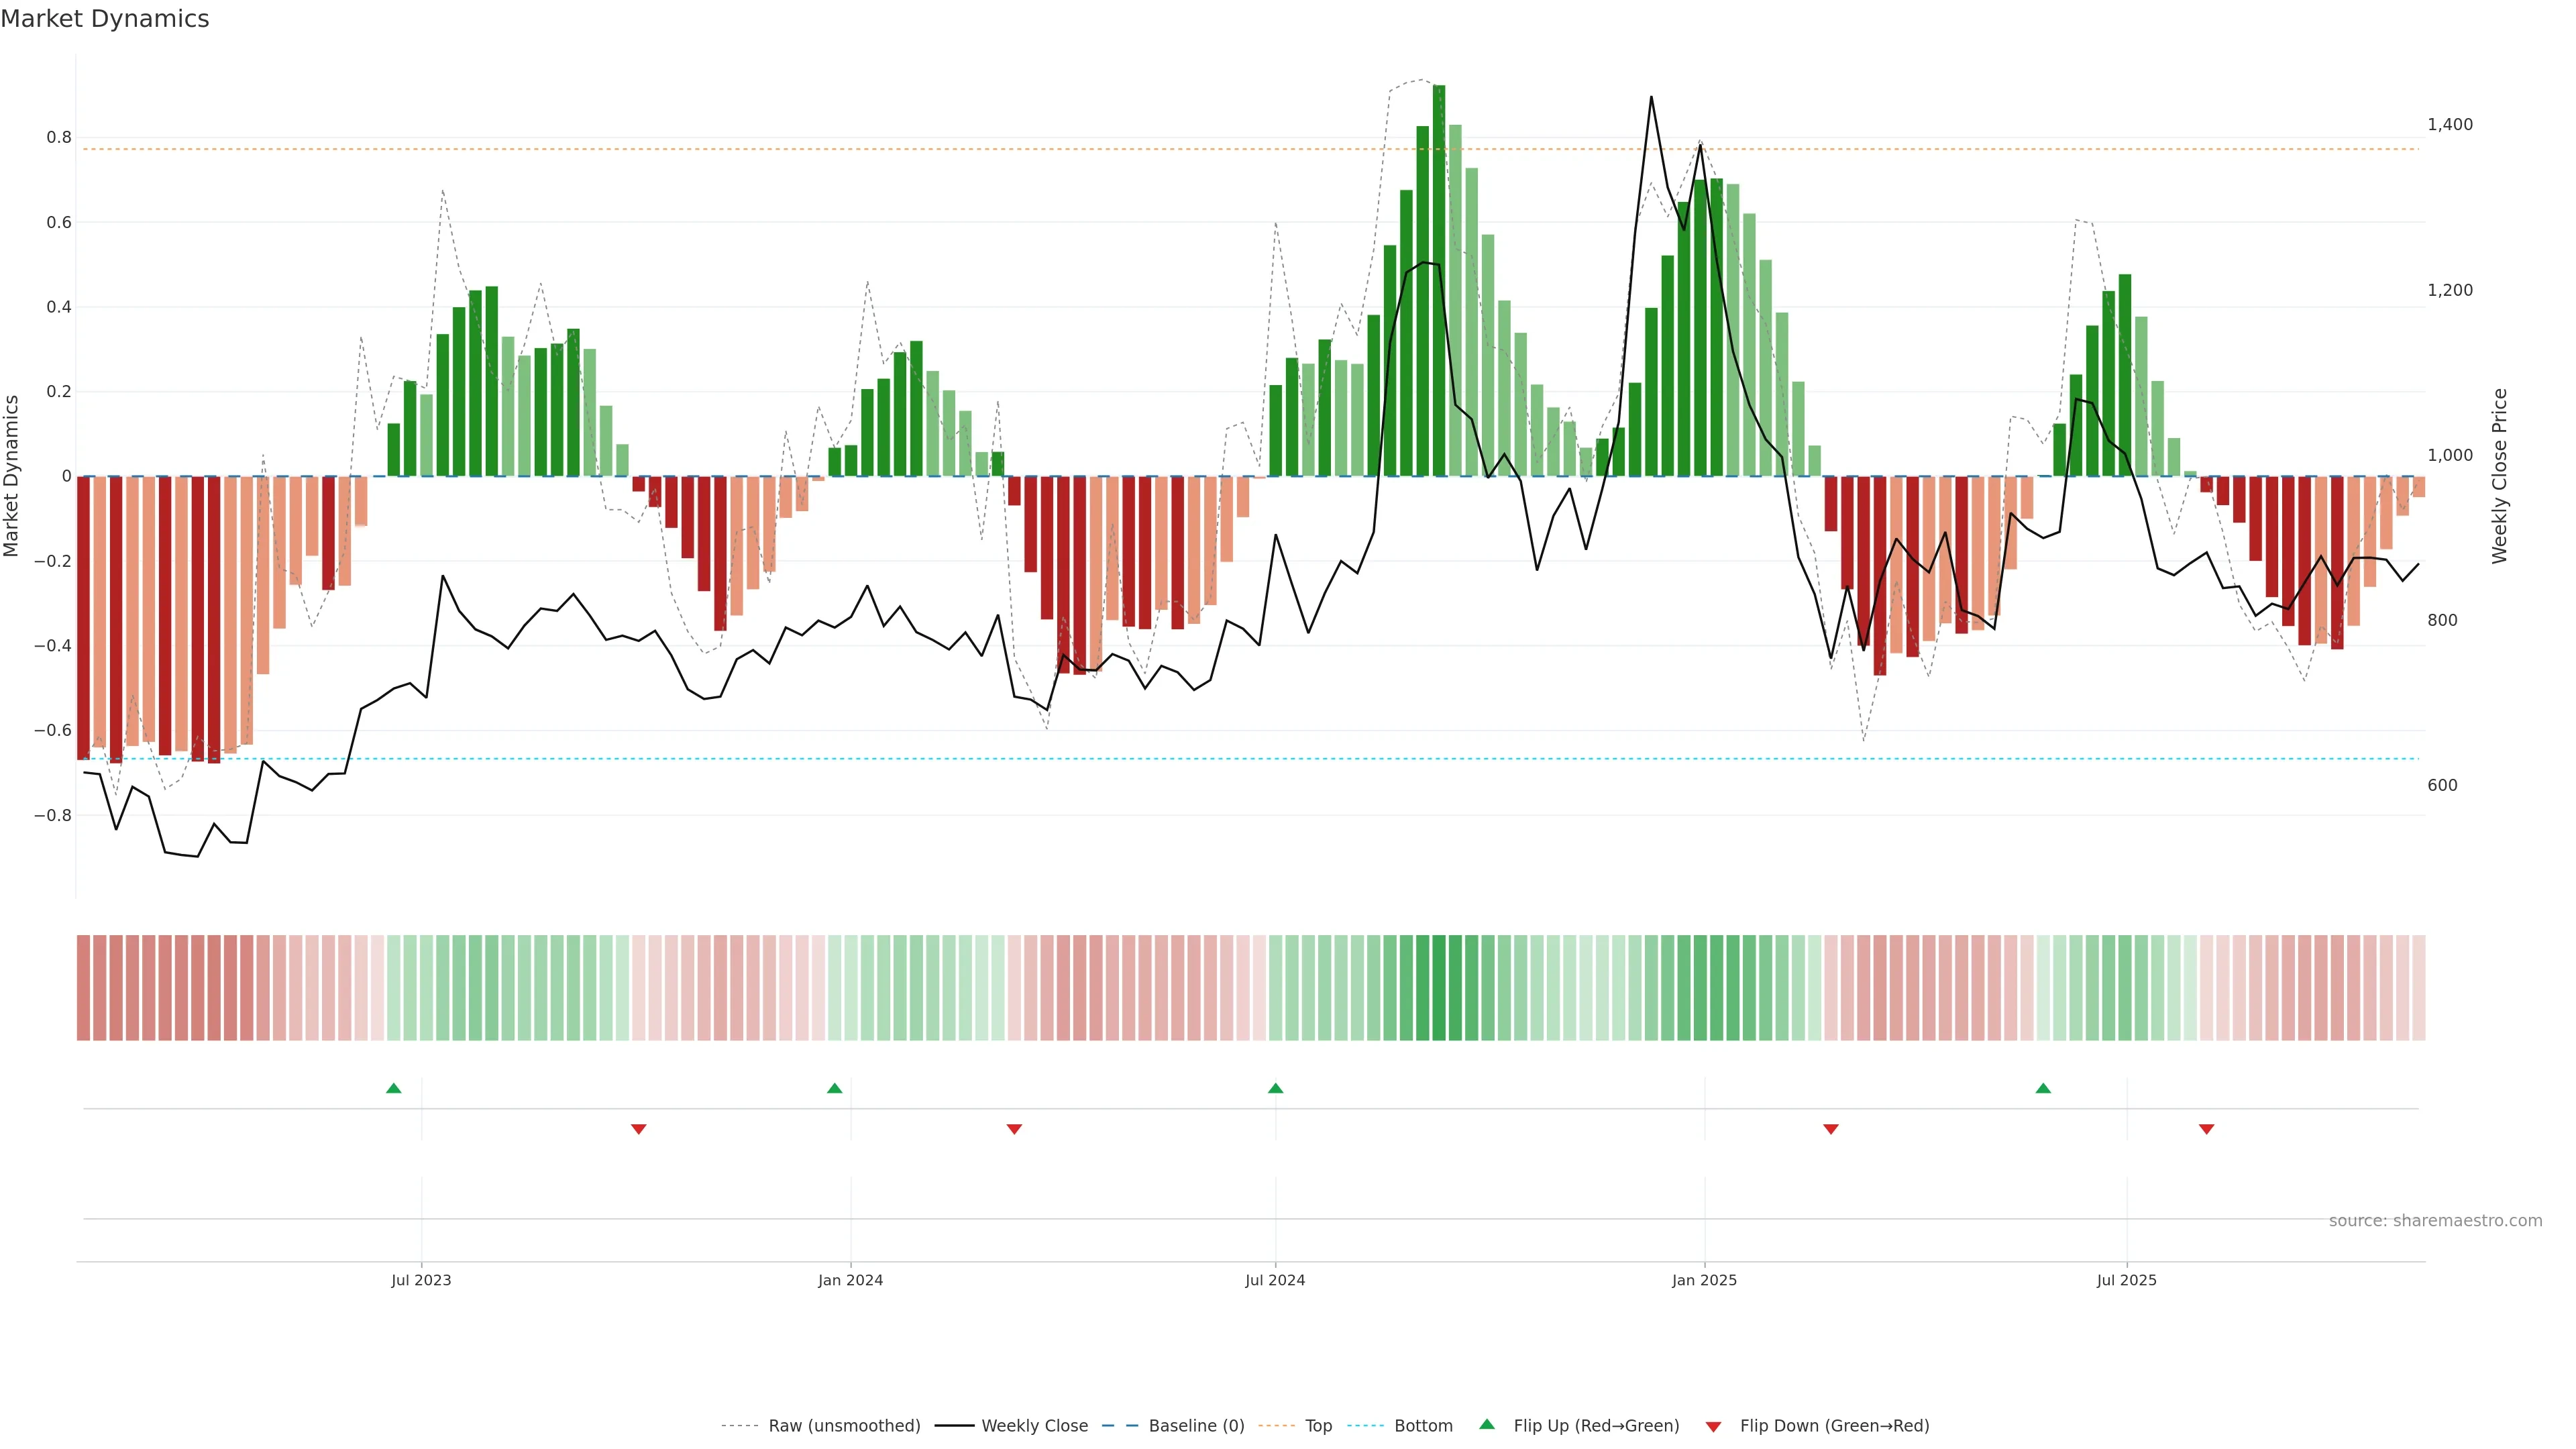Click the red flip-down triangle after Jan 2025
2576x1449 pixels.
tap(1831, 1129)
